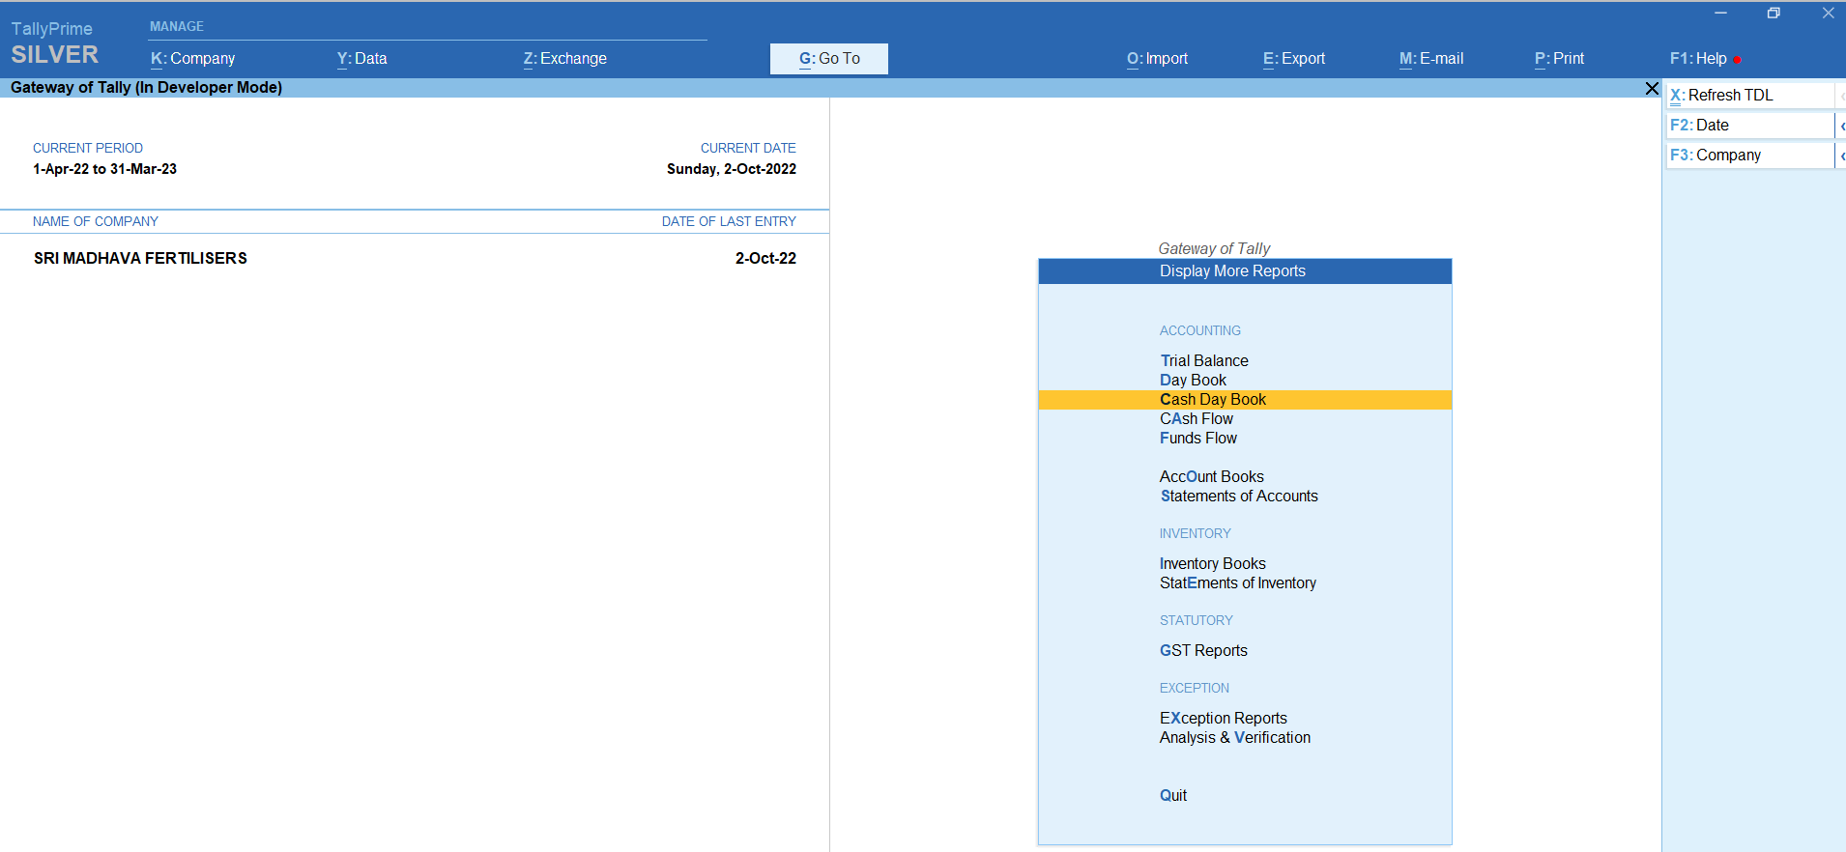Open the CAsh Flow report
Screen dimensions: 1846x852
pos(1197,419)
